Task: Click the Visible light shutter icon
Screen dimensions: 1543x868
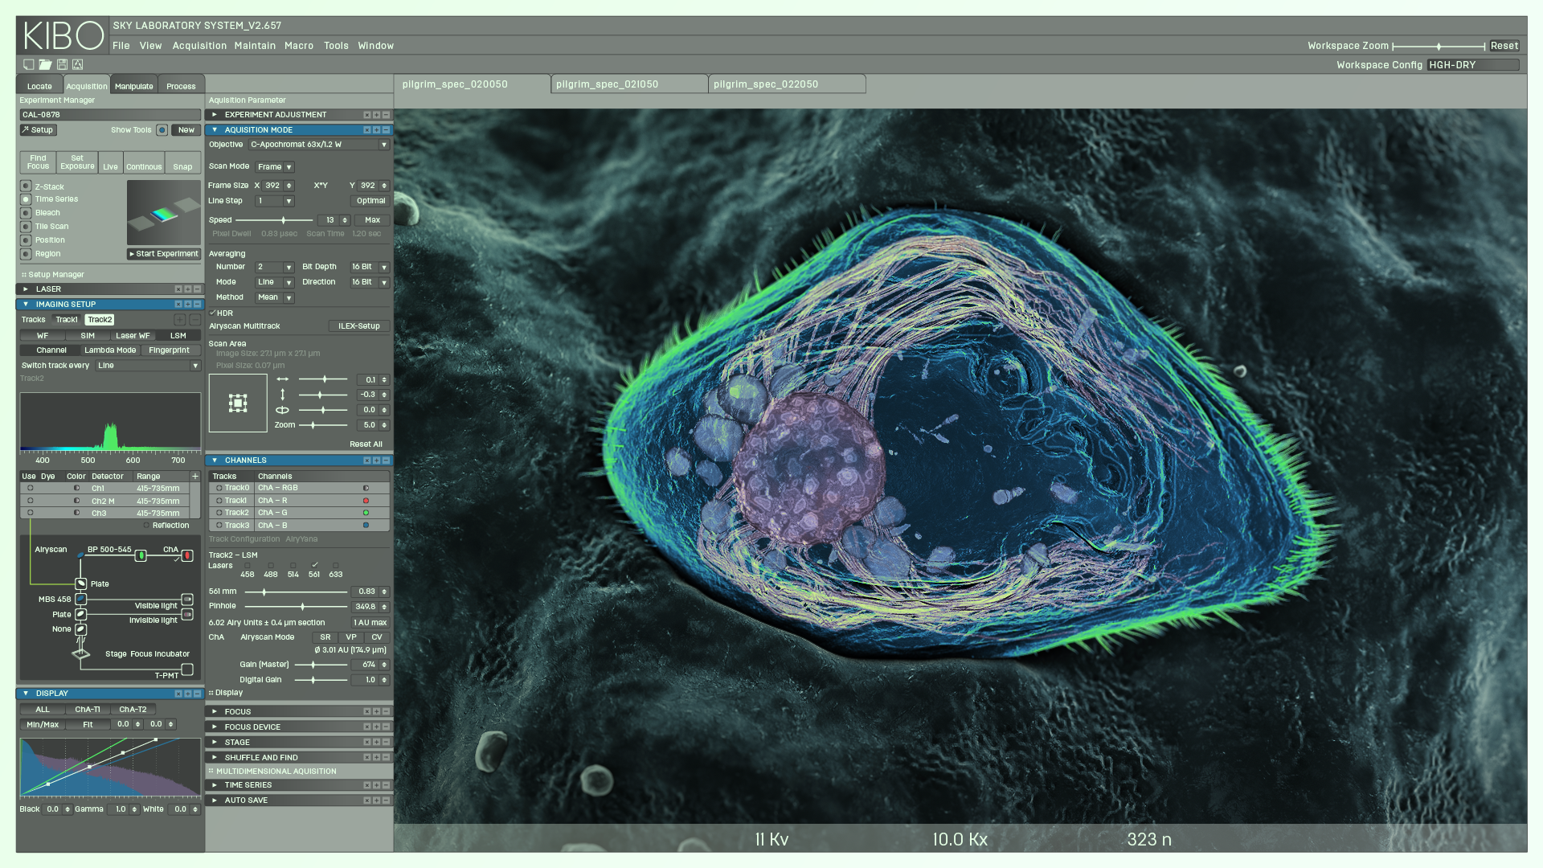Action: click(x=187, y=600)
